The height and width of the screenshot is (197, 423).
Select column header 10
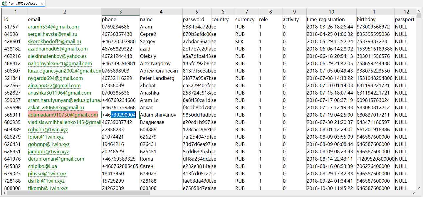click(x=331, y=12)
